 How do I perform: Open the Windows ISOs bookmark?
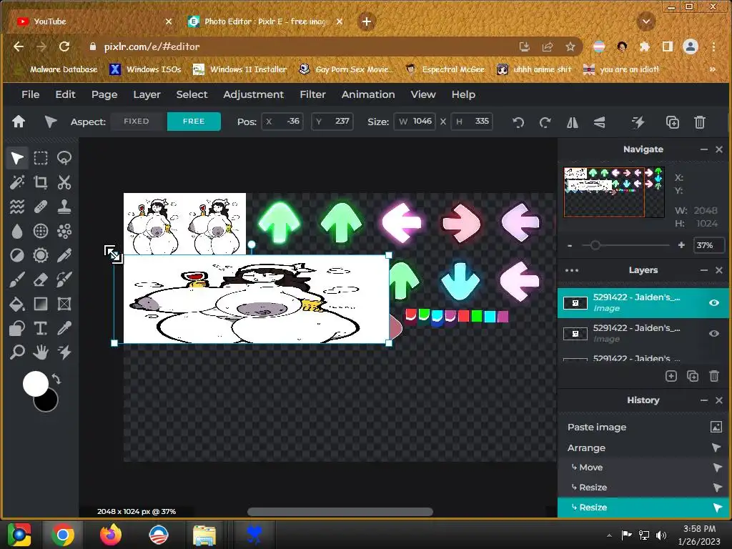coord(145,69)
